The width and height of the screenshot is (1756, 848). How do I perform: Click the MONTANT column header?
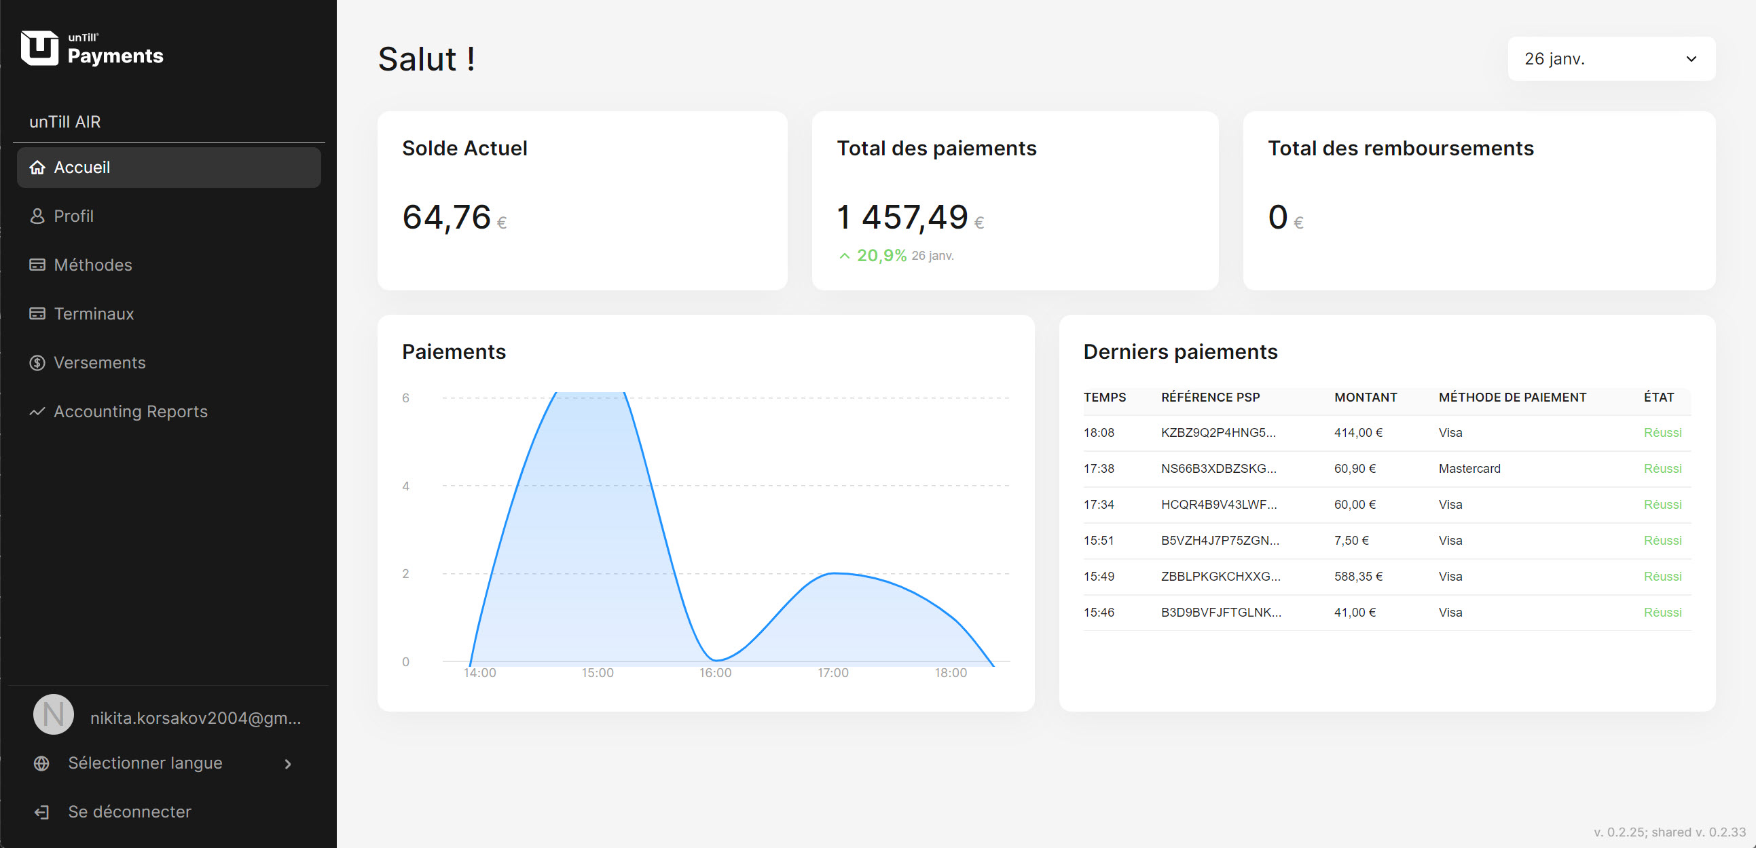point(1365,398)
